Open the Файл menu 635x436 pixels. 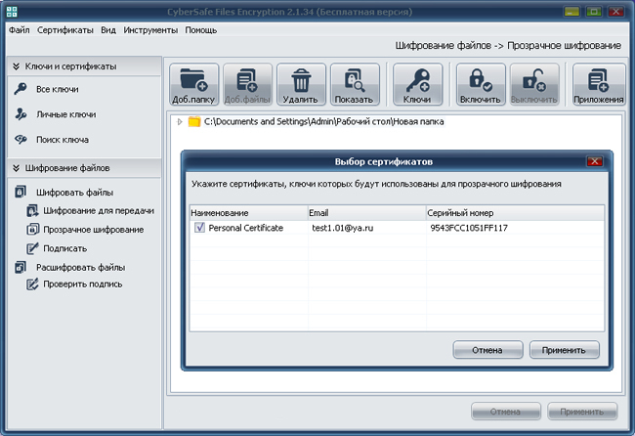(x=19, y=30)
